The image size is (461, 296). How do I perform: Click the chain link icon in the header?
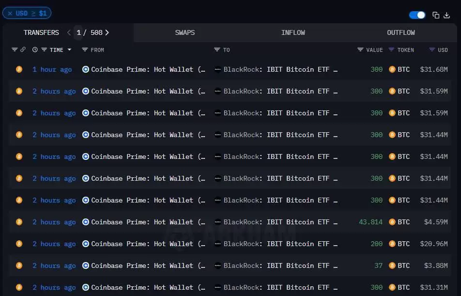pyautogui.click(x=23, y=50)
